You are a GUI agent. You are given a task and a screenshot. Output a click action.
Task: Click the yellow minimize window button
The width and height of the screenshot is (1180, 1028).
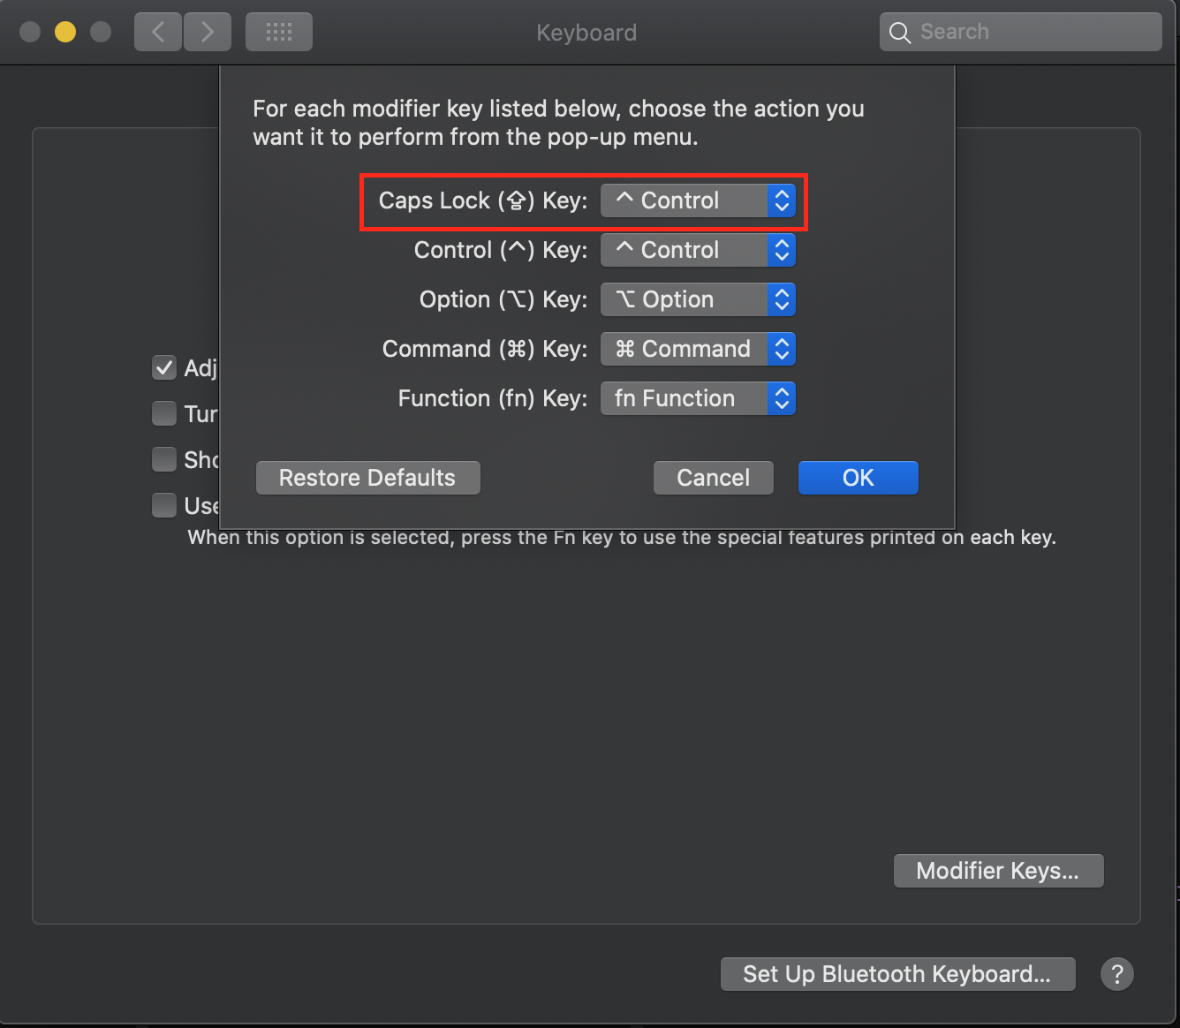[x=65, y=33]
